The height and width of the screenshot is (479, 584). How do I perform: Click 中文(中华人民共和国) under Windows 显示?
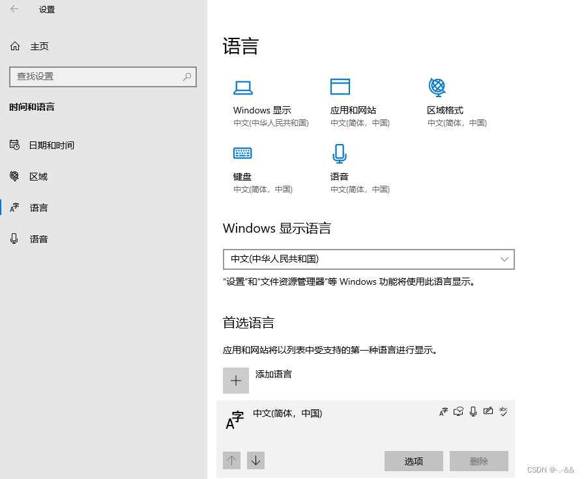pos(271,123)
